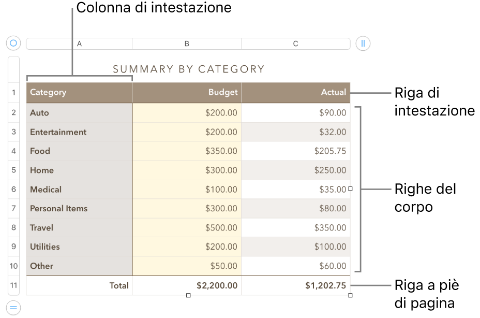
Task: Click the total budget cell $2,200.00
Action: coord(187,285)
